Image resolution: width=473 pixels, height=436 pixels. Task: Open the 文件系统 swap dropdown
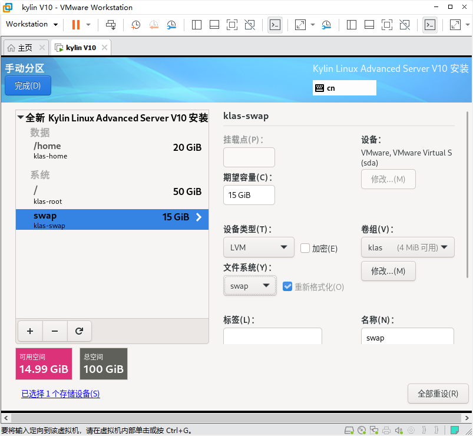(x=250, y=286)
